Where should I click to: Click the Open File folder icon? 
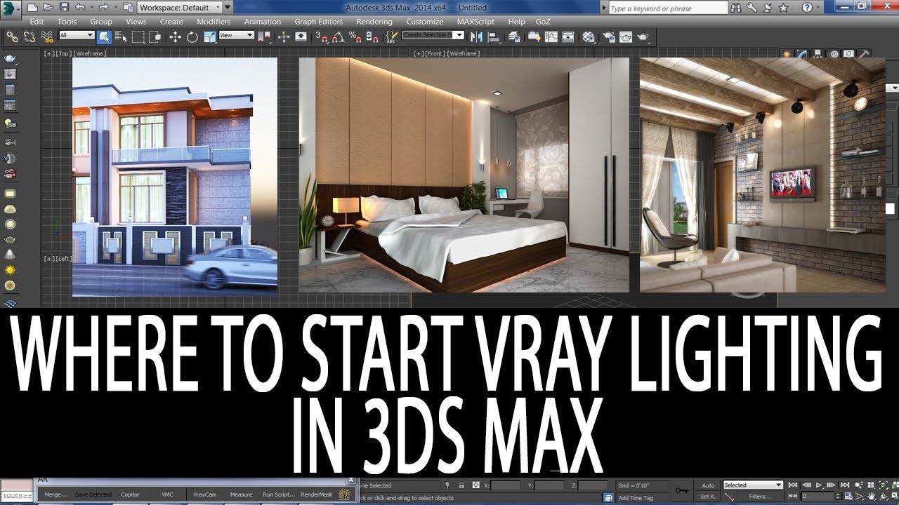click(48, 8)
